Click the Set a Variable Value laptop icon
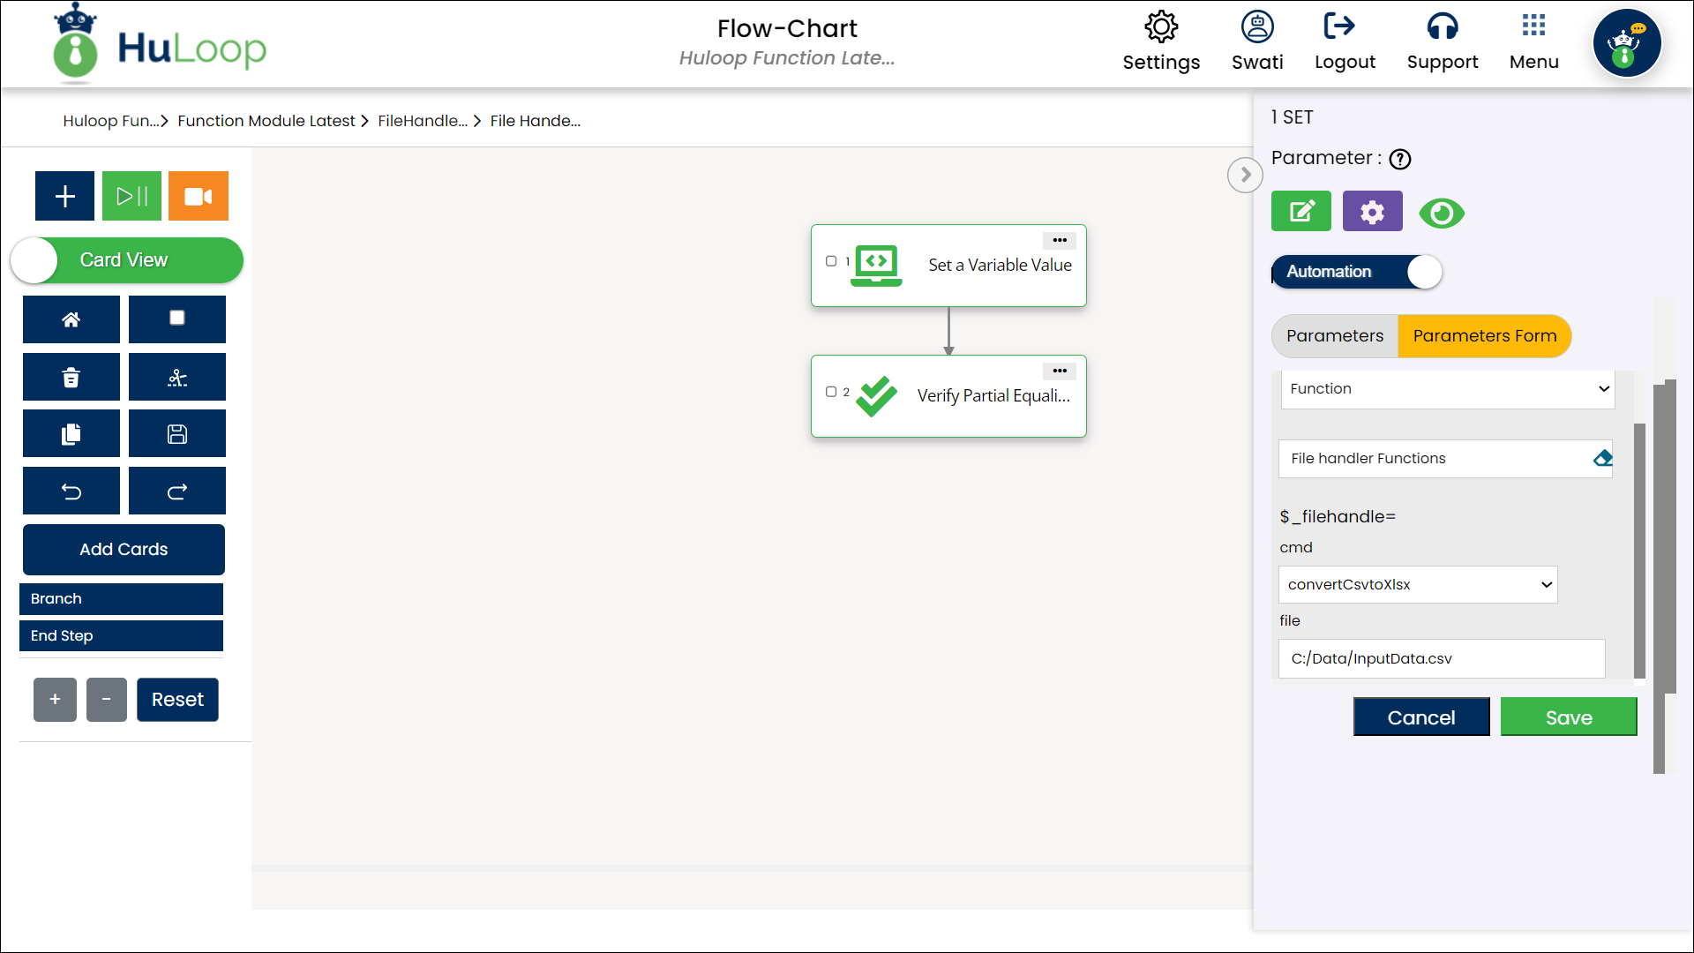Image resolution: width=1694 pixels, height=953 pixels. pos(876,266)
